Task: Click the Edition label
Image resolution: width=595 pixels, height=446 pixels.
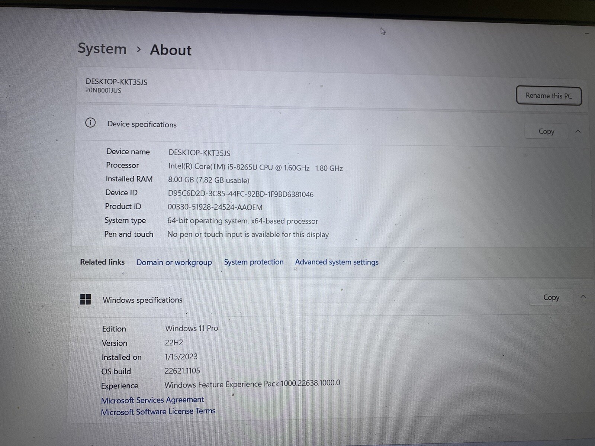Action: click(114, 329)
